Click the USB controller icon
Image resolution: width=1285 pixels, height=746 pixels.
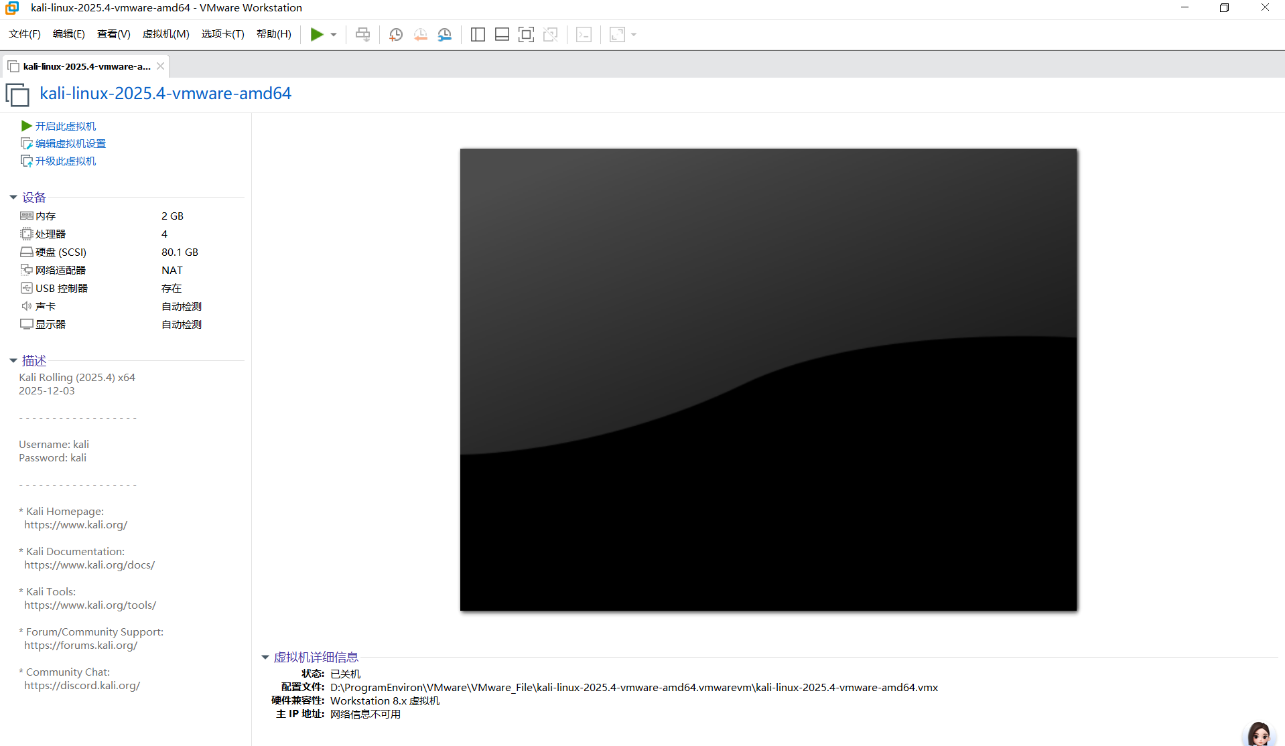27,288
